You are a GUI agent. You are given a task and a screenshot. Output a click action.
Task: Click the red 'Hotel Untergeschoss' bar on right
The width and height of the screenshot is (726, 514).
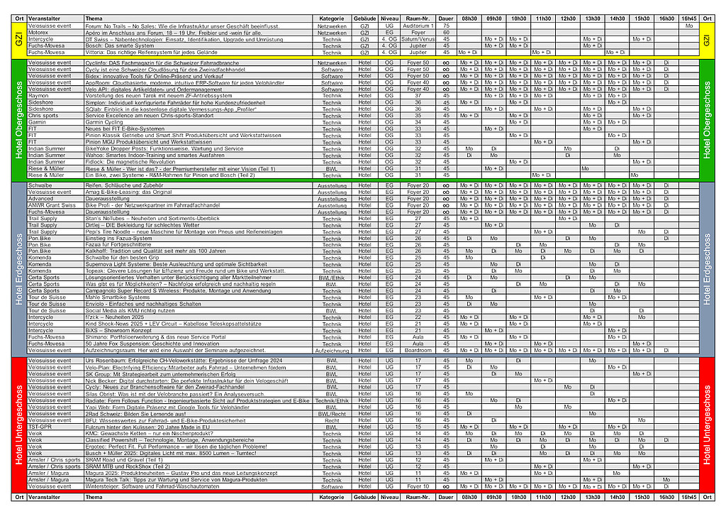[x=707, y=423]
